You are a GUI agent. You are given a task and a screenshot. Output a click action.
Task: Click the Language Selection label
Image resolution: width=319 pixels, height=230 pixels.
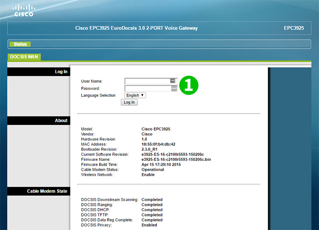98,96
